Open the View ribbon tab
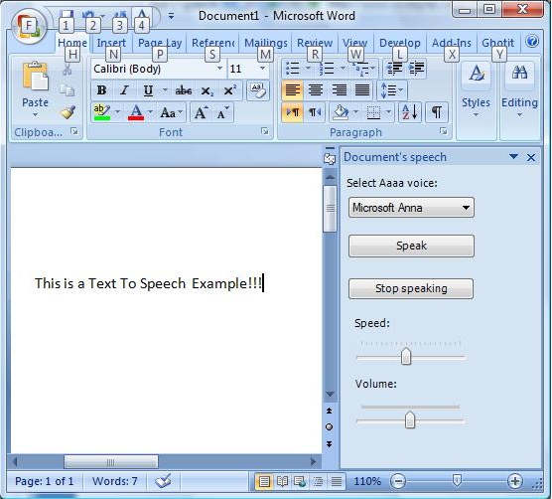Viewport: 552px width, 499px height. click(354, 43)
